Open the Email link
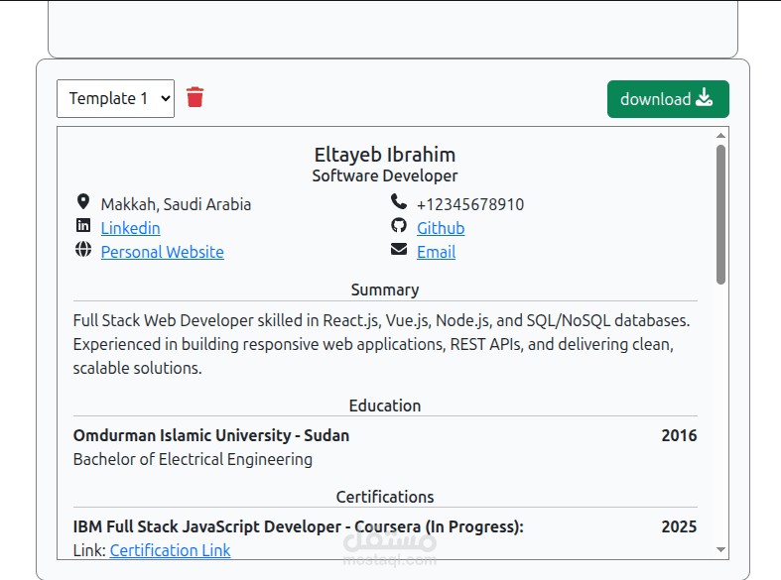The image size is (781, 580). [436, 252]
